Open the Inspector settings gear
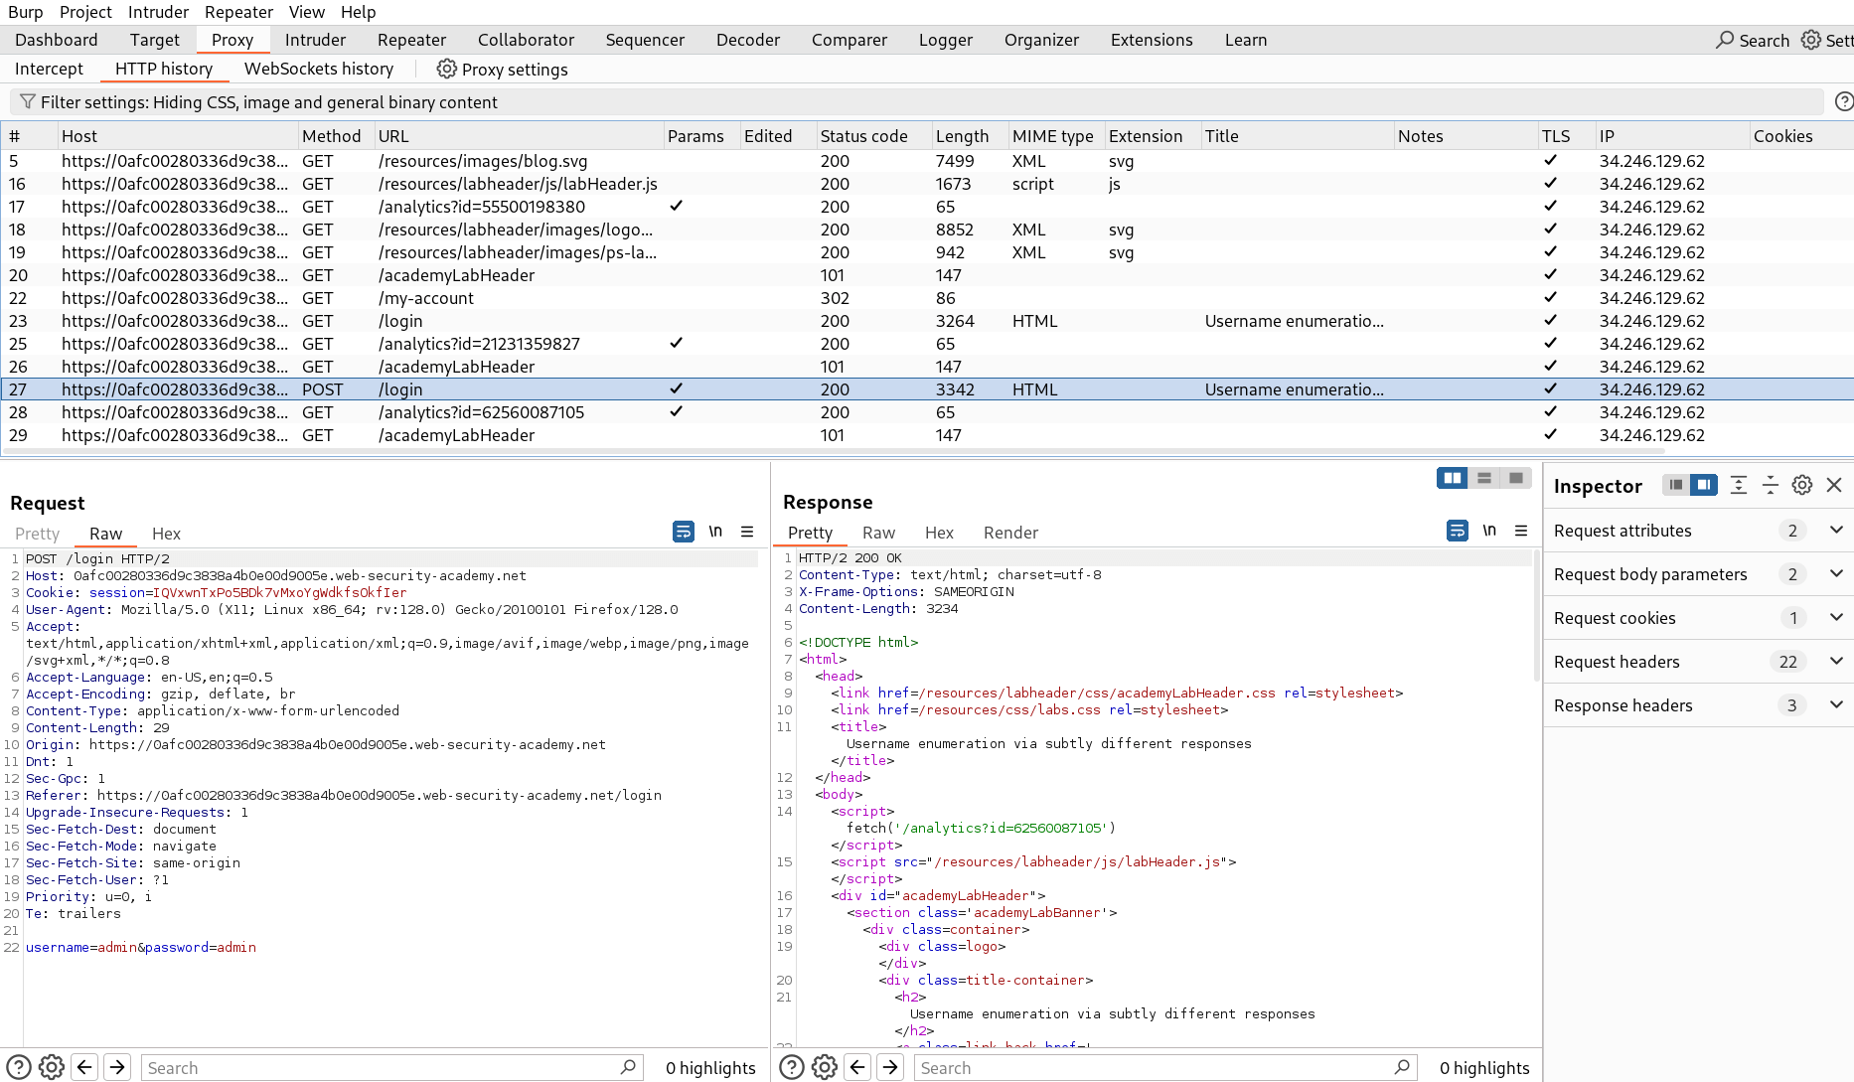 (x=1802, y=485)
